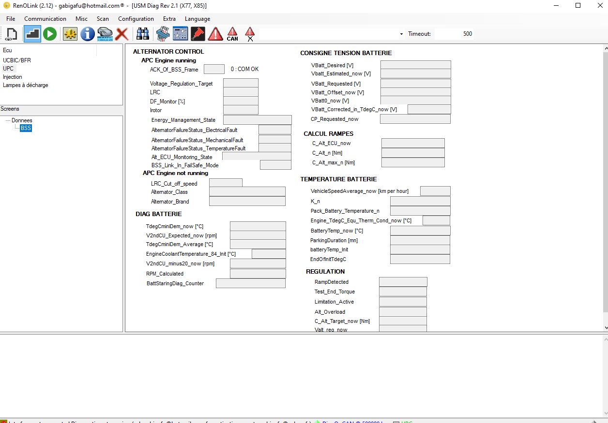Click the yellow gear settings icon

coord(70,34)
